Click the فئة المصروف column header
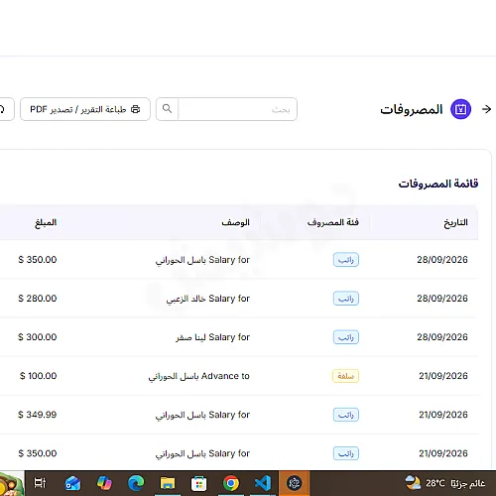Image resolution: width=496 pixels, height=496 pixels. click(x=333, y=222)
